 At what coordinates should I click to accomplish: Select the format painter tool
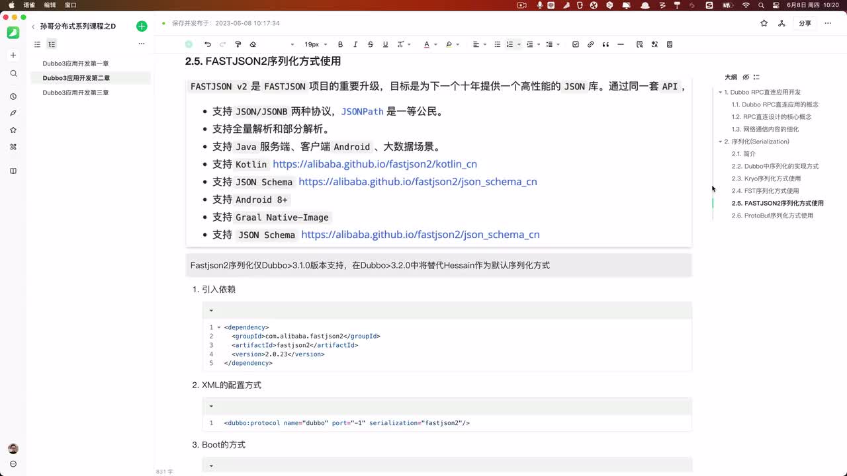pos(238,44)
